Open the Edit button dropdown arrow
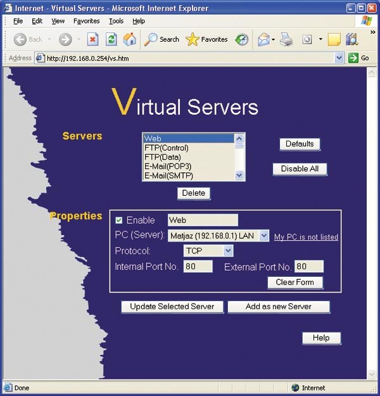Image resolution: width=380 pixels, height=396 pixels. click(x=320, y=39)
